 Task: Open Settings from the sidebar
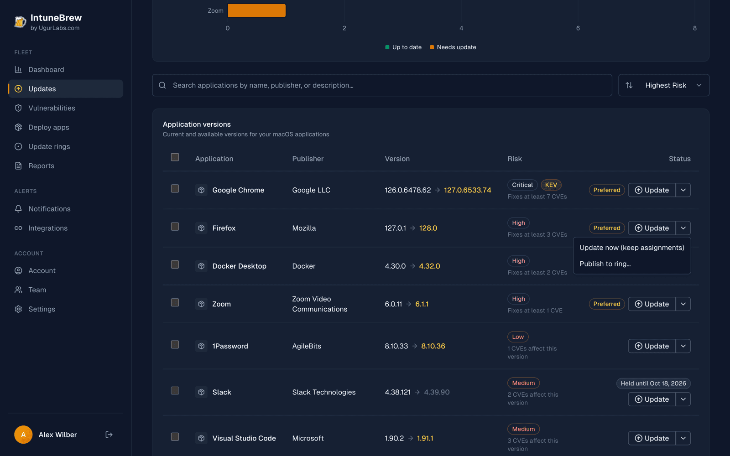point(66,309)
